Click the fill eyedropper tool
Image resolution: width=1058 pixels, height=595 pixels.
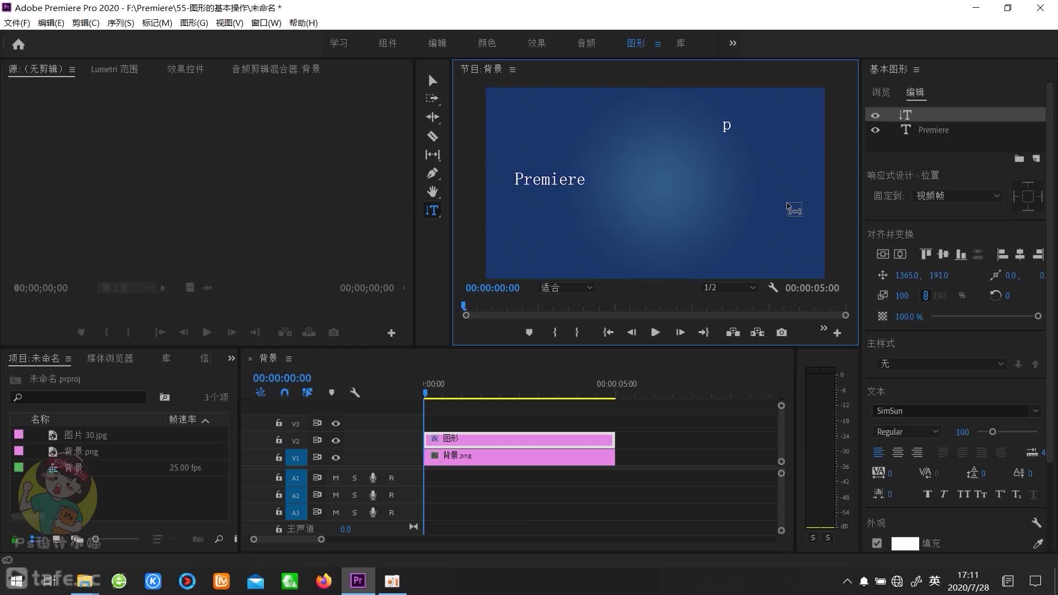[x=1038, y=544]
